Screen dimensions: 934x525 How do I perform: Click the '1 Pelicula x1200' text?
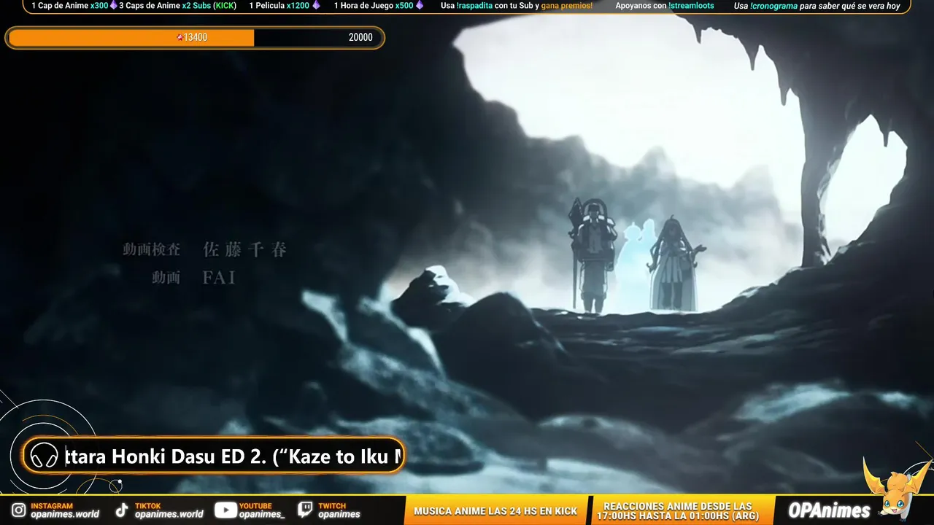click(x=279, y=6)
